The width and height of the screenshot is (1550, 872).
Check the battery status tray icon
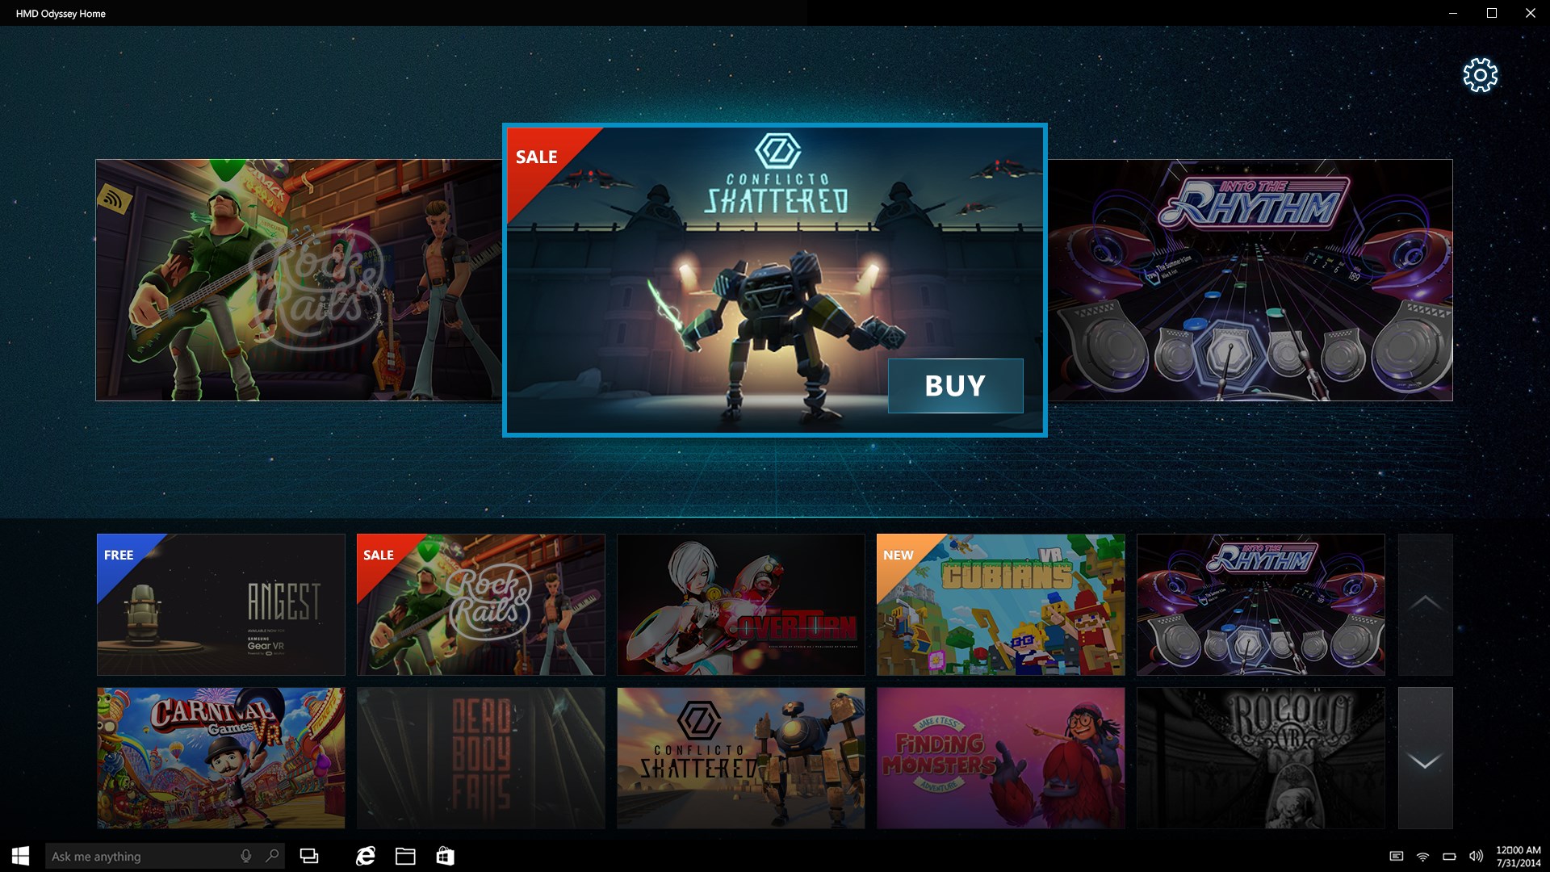(1450, 856)
